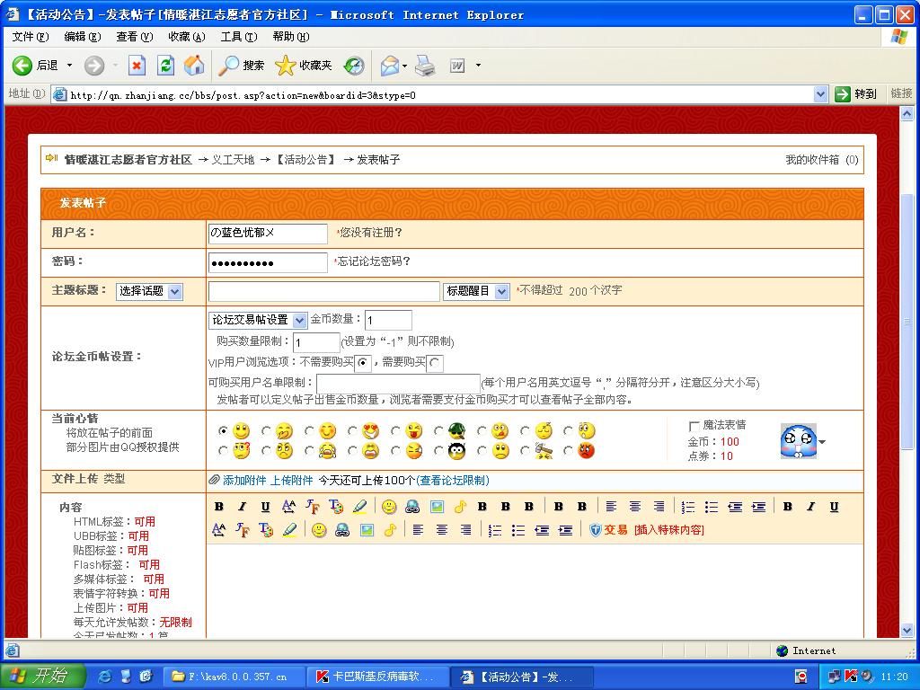Select the 需要购买 radio button
This screenshot has width=920, height=690.
pos(436,363)
